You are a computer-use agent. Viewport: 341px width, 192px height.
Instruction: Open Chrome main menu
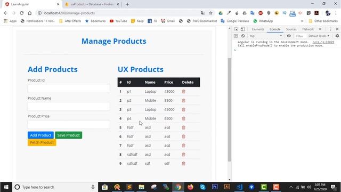[x=336, y=13]
